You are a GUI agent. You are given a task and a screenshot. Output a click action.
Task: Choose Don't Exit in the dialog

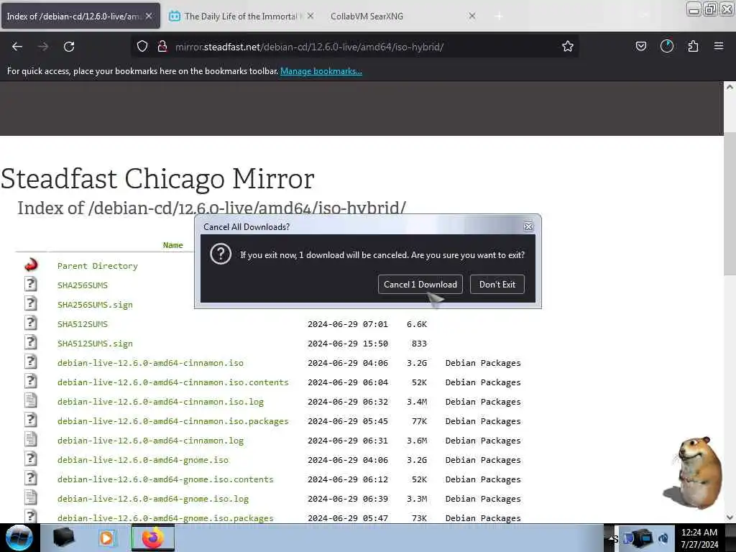point(497,285)
